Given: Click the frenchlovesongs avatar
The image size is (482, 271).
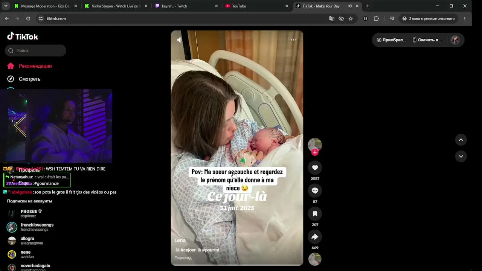Looking at the screenshot, I should coord(12,227).
